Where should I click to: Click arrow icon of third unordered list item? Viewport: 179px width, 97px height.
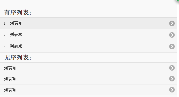point(172,90)
